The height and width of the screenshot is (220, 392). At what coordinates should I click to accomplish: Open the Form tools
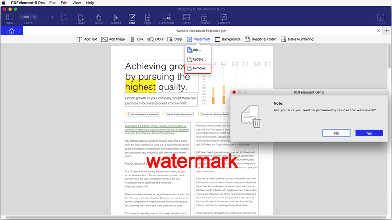point(186,19)
